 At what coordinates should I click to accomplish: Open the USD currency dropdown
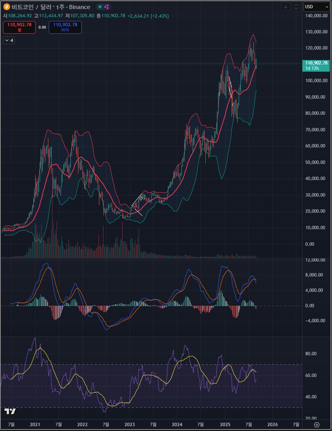(316, 7)
